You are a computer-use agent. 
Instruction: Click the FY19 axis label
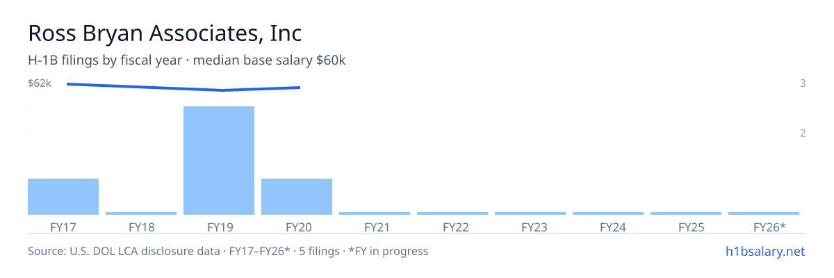pos(219,227)
